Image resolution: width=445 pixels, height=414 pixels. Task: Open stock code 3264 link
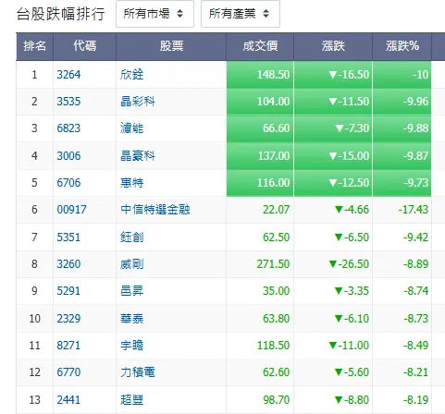[x=68, y=75]
